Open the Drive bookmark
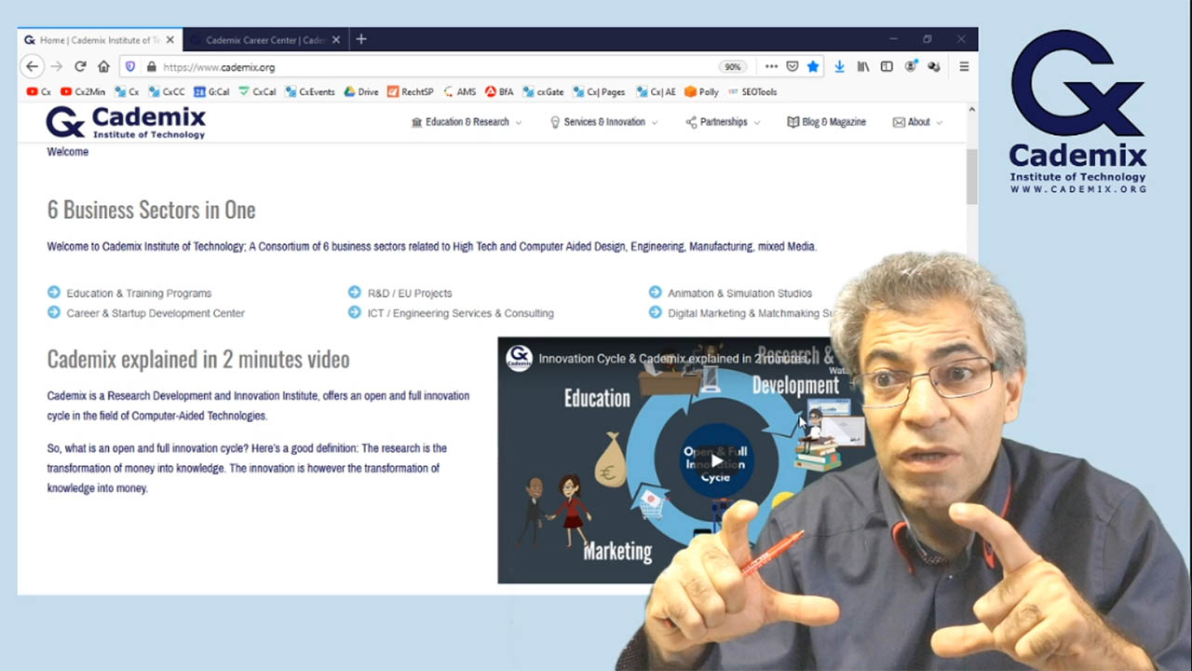This screenshot has width=1192, height=671. click(361, 91)
